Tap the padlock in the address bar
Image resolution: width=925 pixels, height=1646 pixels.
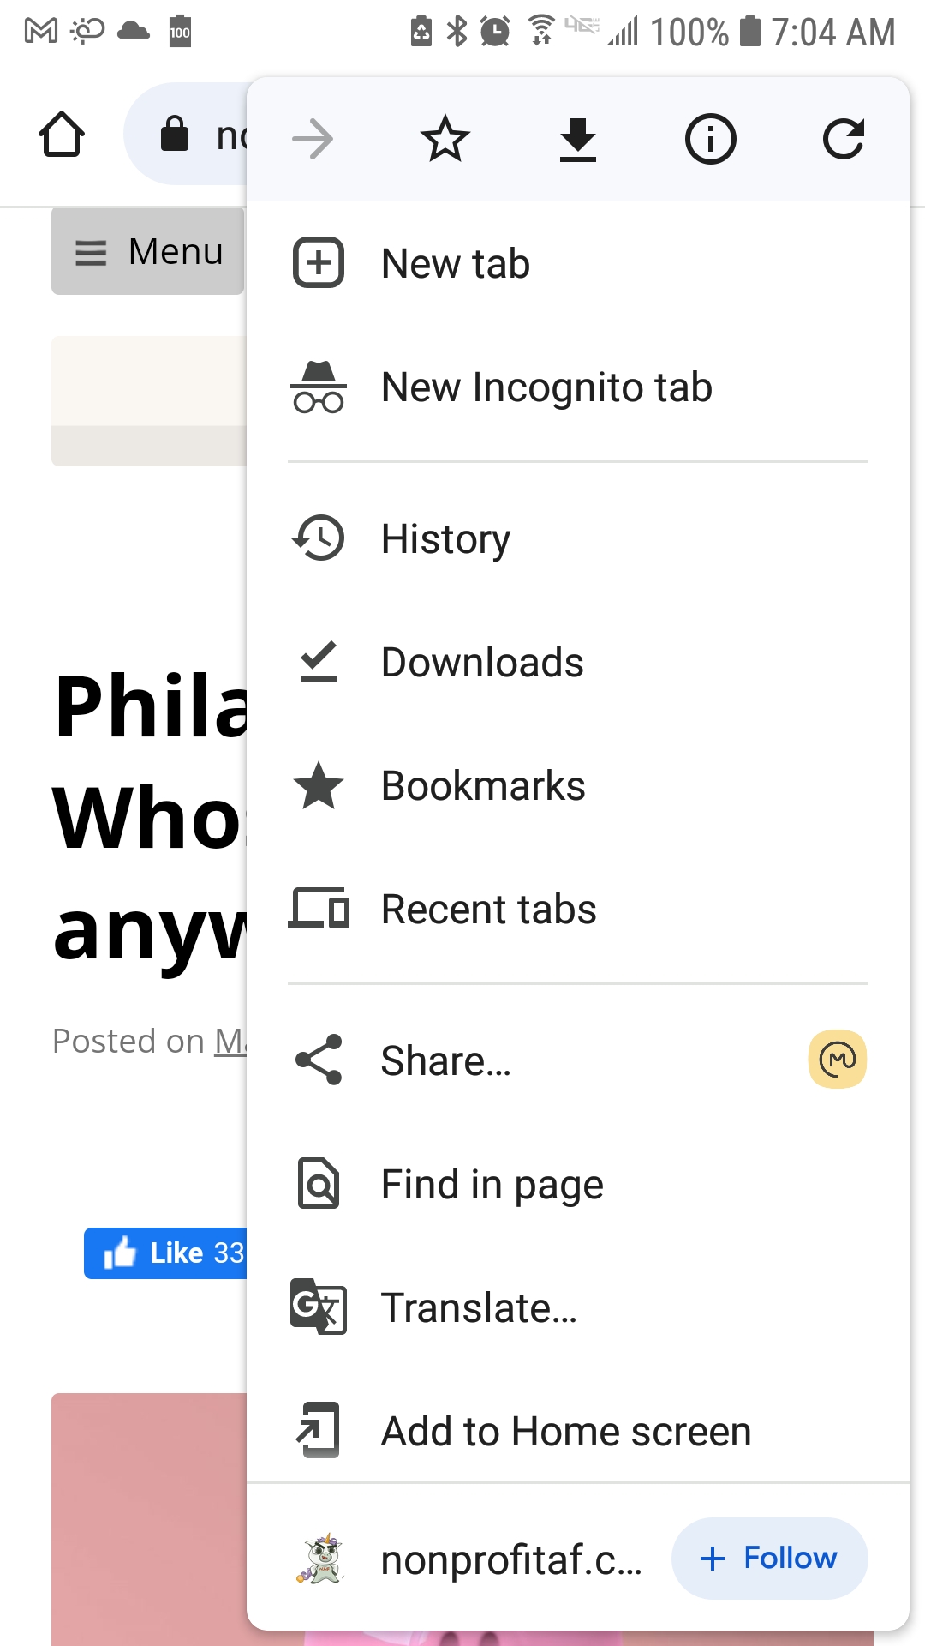(176, 135)
